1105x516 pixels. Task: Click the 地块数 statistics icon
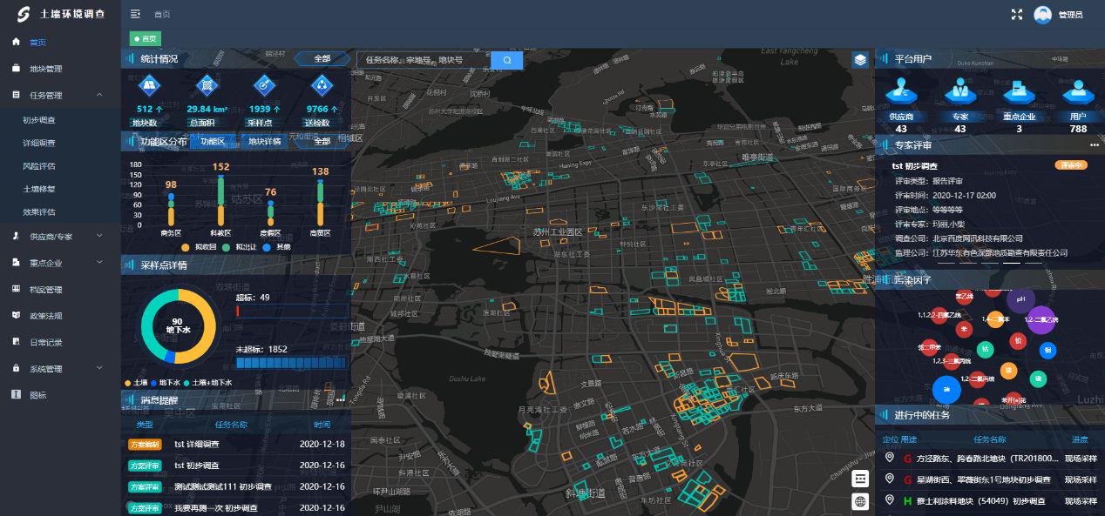click(x=150, y=85)
